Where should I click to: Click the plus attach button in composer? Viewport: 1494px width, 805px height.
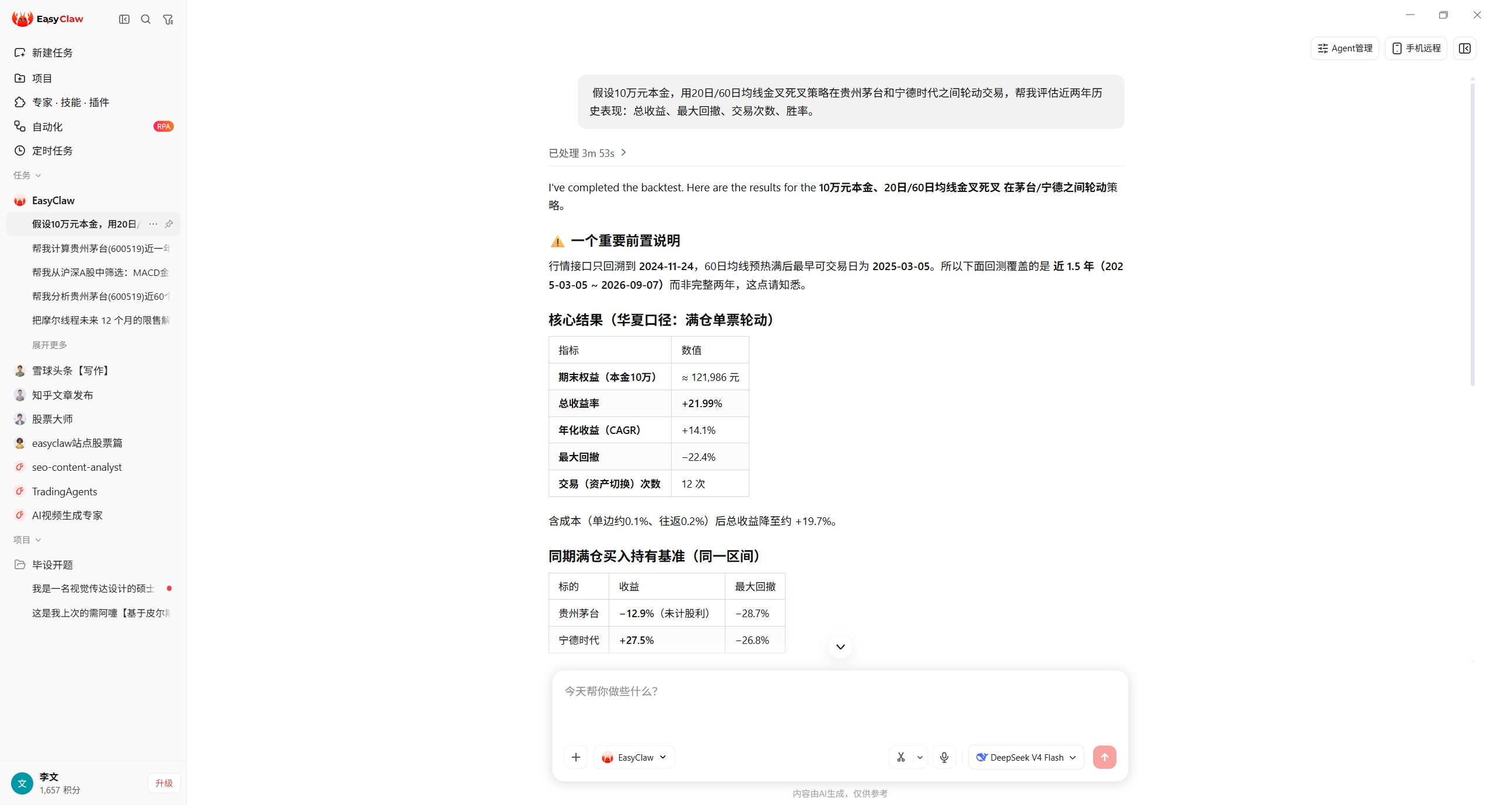point(576,757)
